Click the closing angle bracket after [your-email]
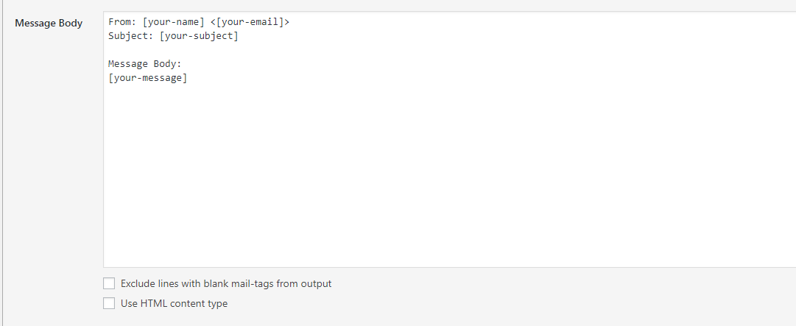 [x=287, y=22]
